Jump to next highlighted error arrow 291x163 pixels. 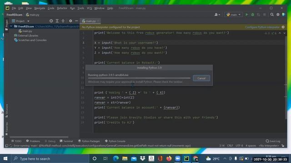(x=284, y=33)
